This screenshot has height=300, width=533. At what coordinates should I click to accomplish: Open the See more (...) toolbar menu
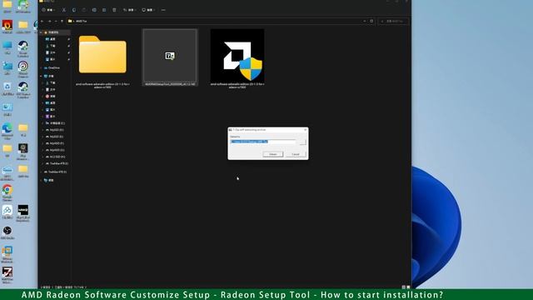[163, 10]
